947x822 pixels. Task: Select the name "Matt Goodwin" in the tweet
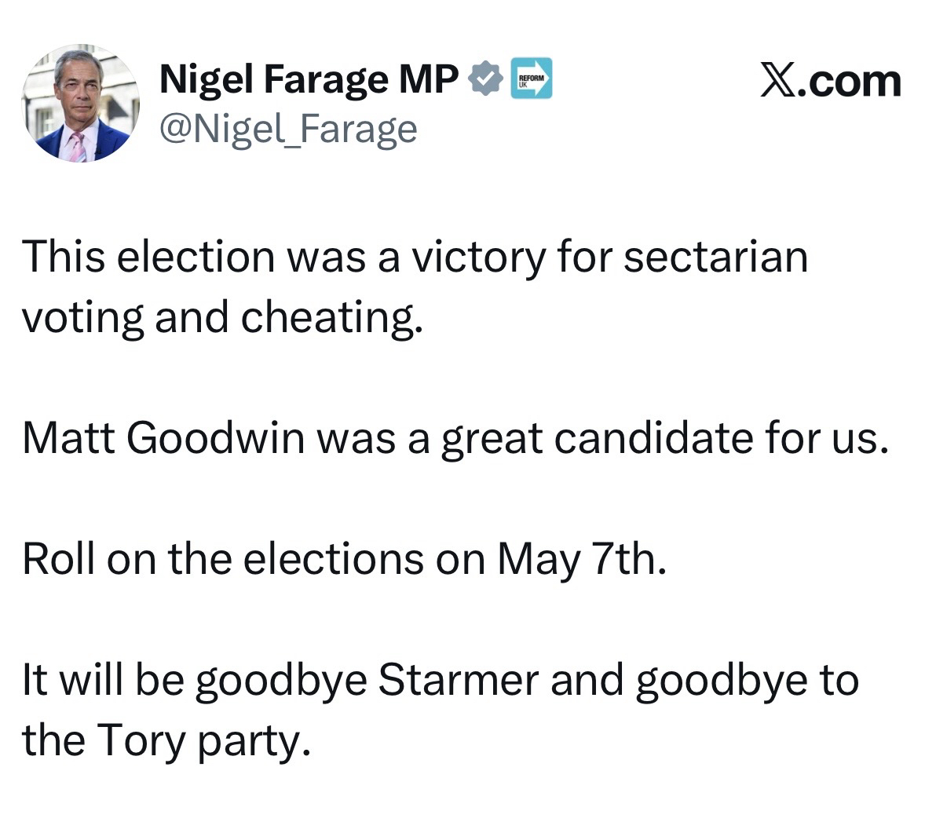[x=163, y=437]
